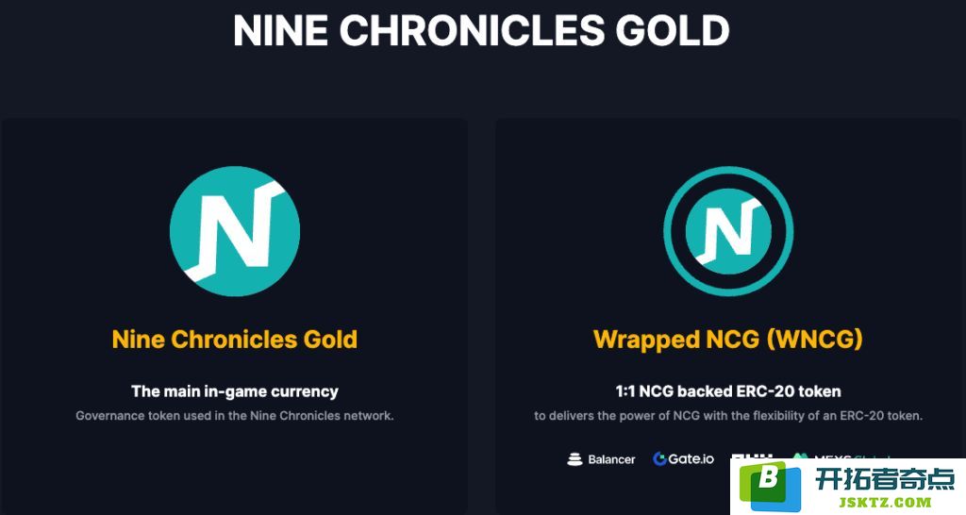Click '1:1 NCG backed ERC-20 token' subtitle
This screenshot has height=515, width=966.
tap(728, 391)
